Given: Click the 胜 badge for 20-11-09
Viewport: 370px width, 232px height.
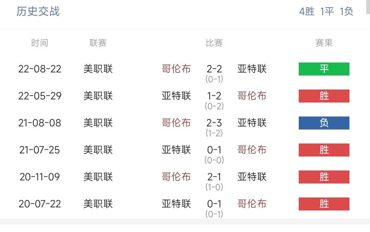Looking at the screenshot, I should coord(324,177).
